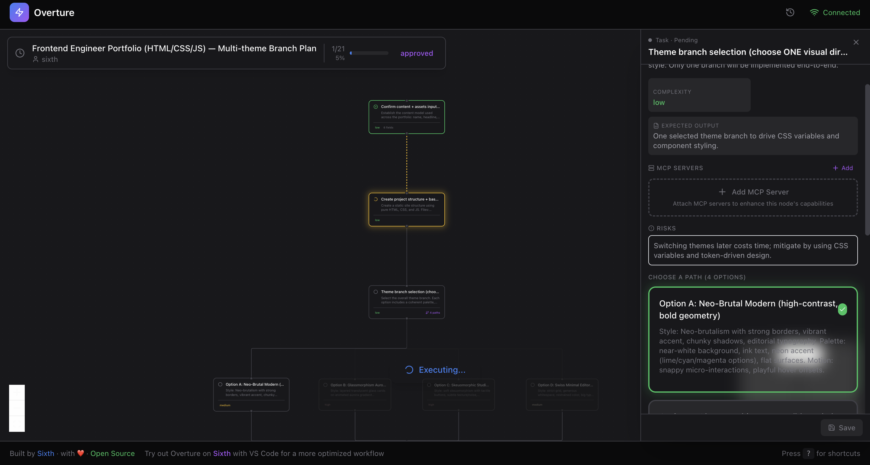Edit the Risks text field
870x465 pixels.
coord(752,250)
